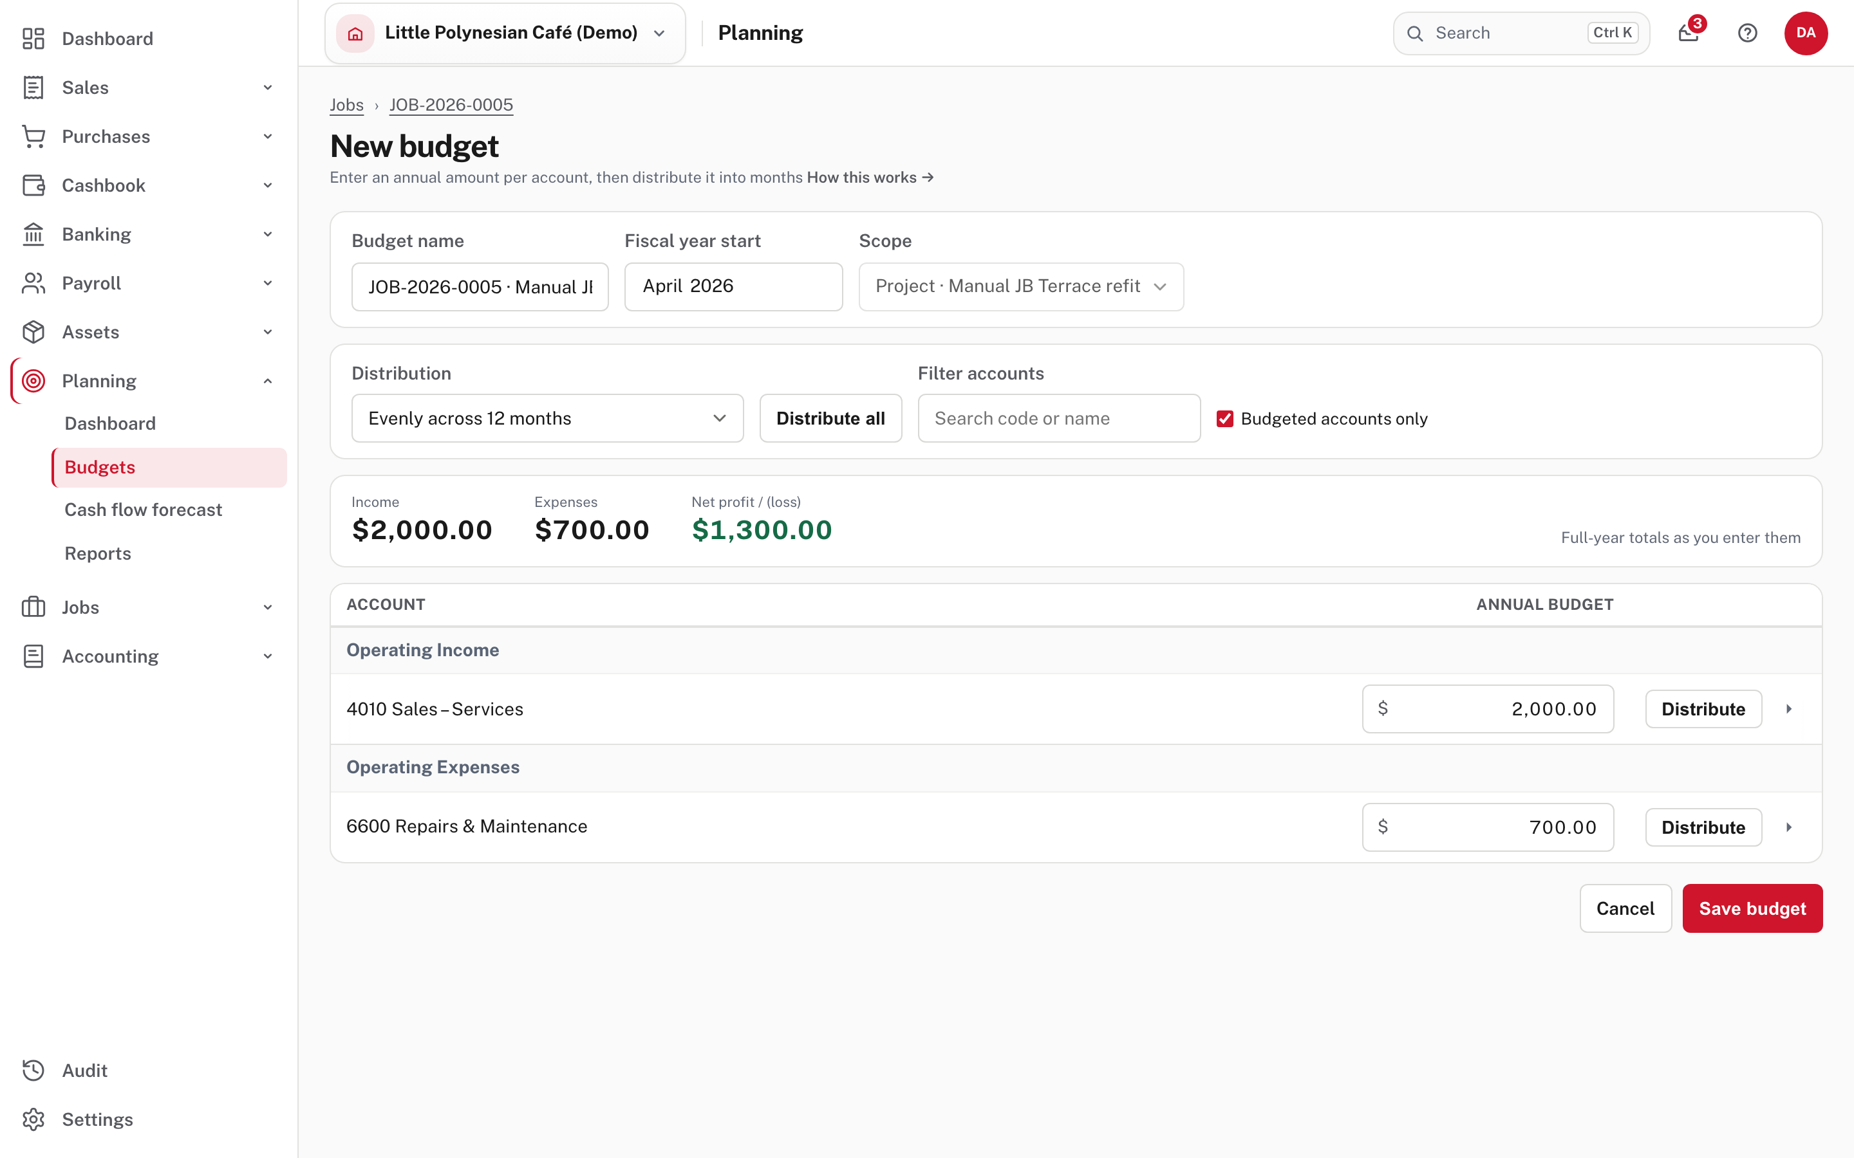Collapse the Planning menu chevron
1854x1158 pixels.
pyautogui.click(x=267, y=381)
